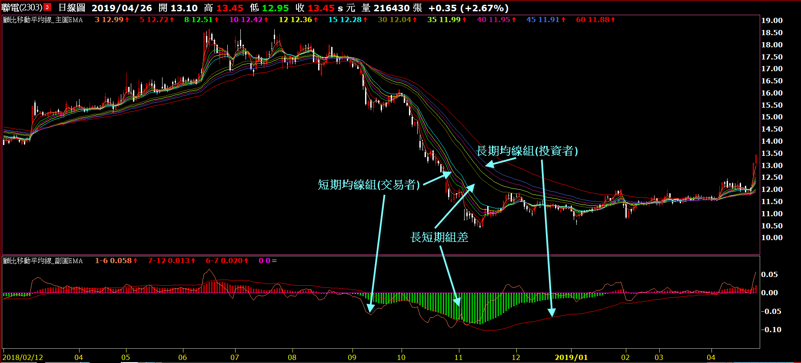
Task: Click the equals sign after magenta 0 0
Action: [274, 261]
